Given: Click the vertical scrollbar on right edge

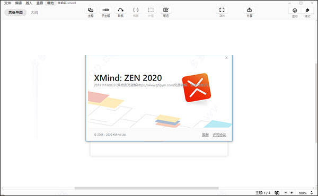Looking at the screenshot, I should [x=316, y=103].
